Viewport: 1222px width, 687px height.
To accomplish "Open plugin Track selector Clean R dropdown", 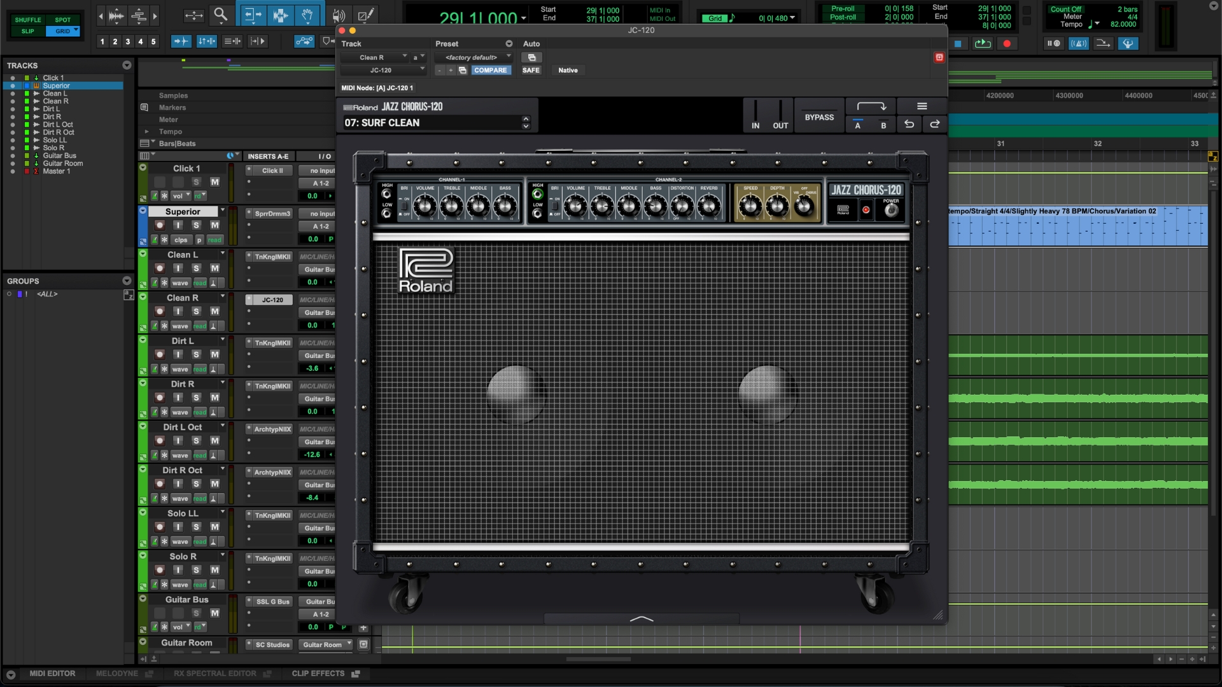I will 375,57.
